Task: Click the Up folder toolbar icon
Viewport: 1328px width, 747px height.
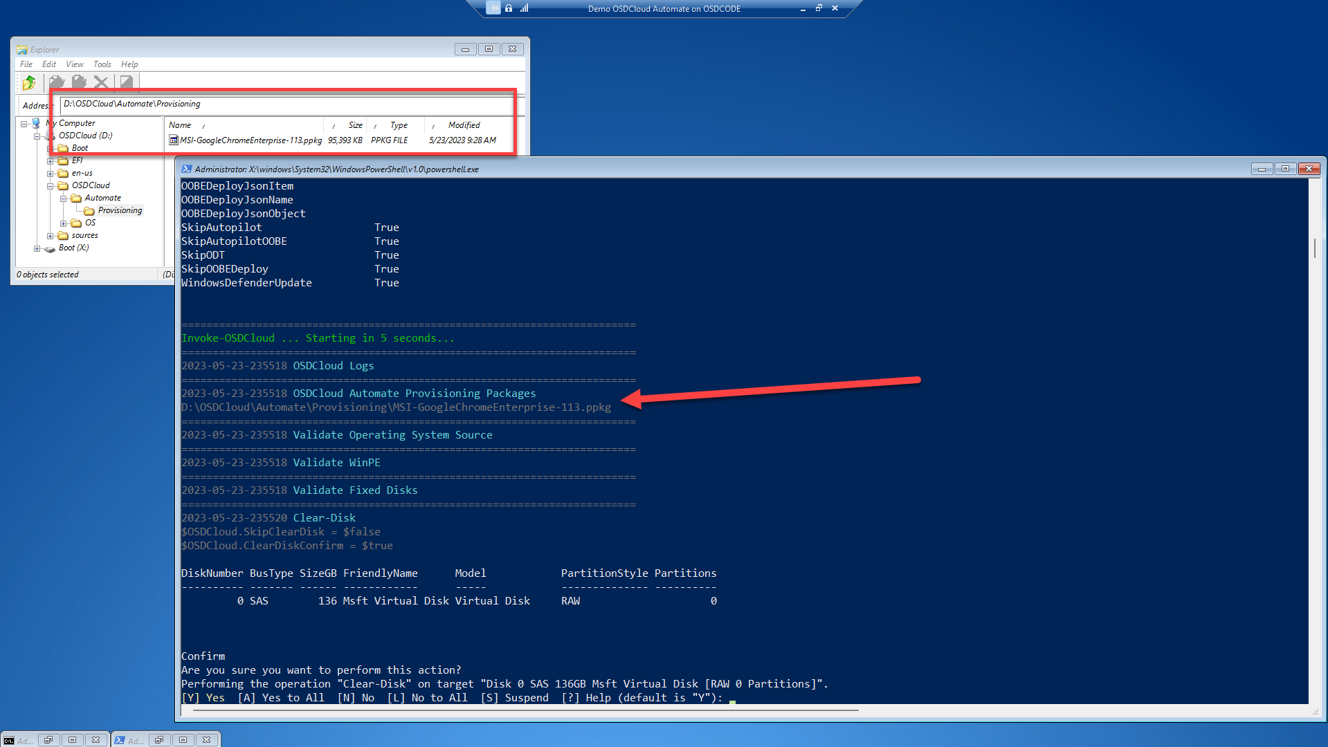Action: pos(29,83)
